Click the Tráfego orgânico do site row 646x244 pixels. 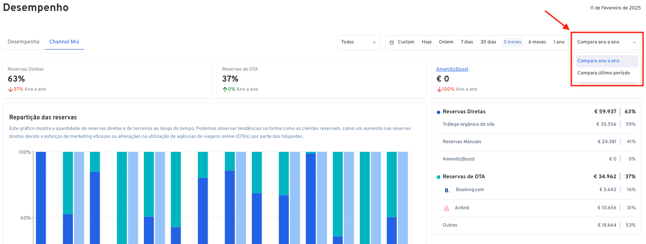click(x=536, y=124)
